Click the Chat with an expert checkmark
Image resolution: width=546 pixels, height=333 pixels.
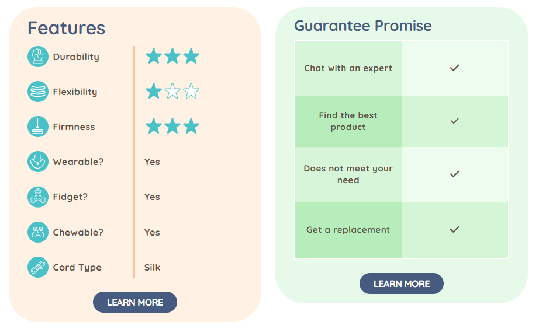pyautogui.click(x=454, y=68)
